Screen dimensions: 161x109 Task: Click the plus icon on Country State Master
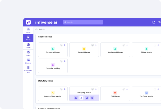[x=65, y=89]
